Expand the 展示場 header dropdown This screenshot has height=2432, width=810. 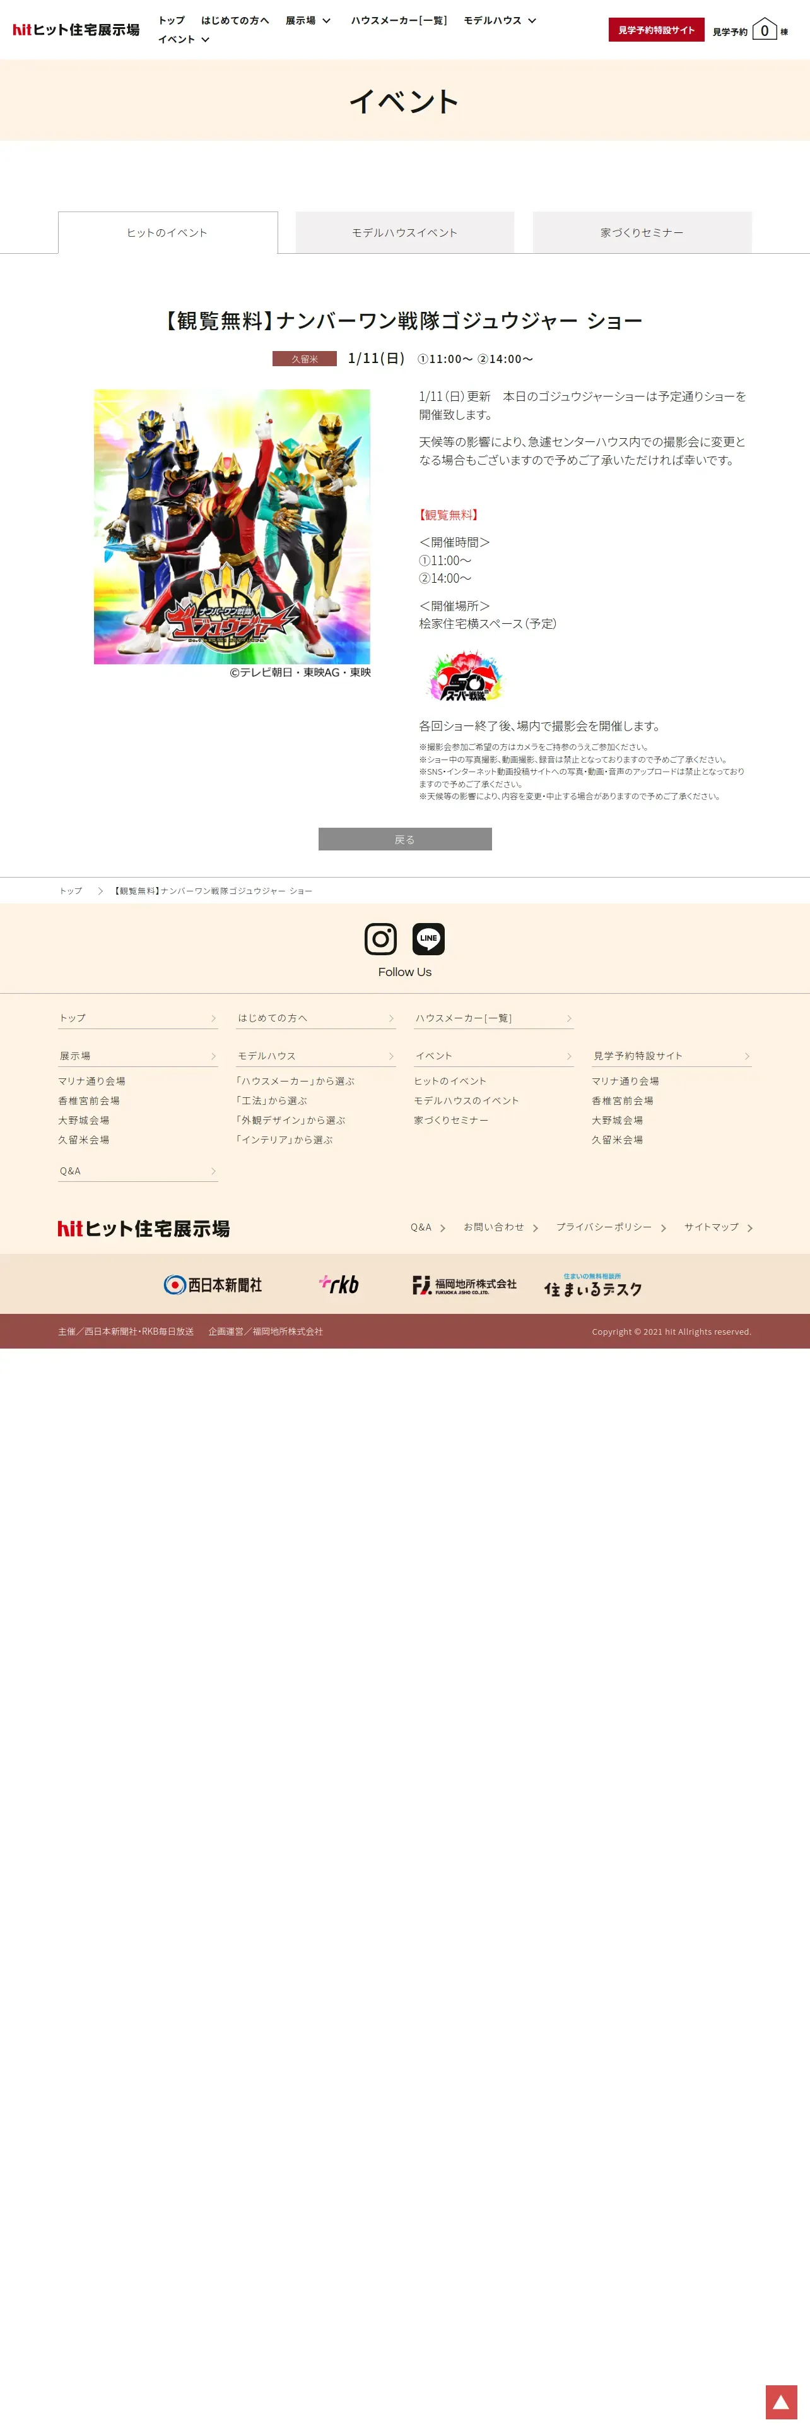coord(308,20)
